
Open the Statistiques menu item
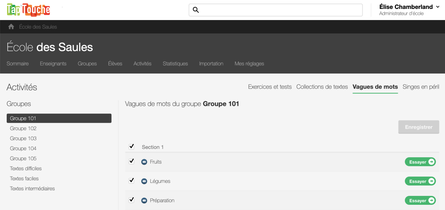[x=175, y=64]
